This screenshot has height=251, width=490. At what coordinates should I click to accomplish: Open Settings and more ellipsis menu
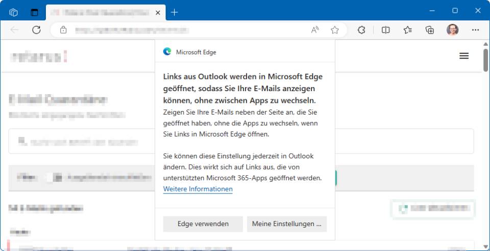(x=475, y=30)
